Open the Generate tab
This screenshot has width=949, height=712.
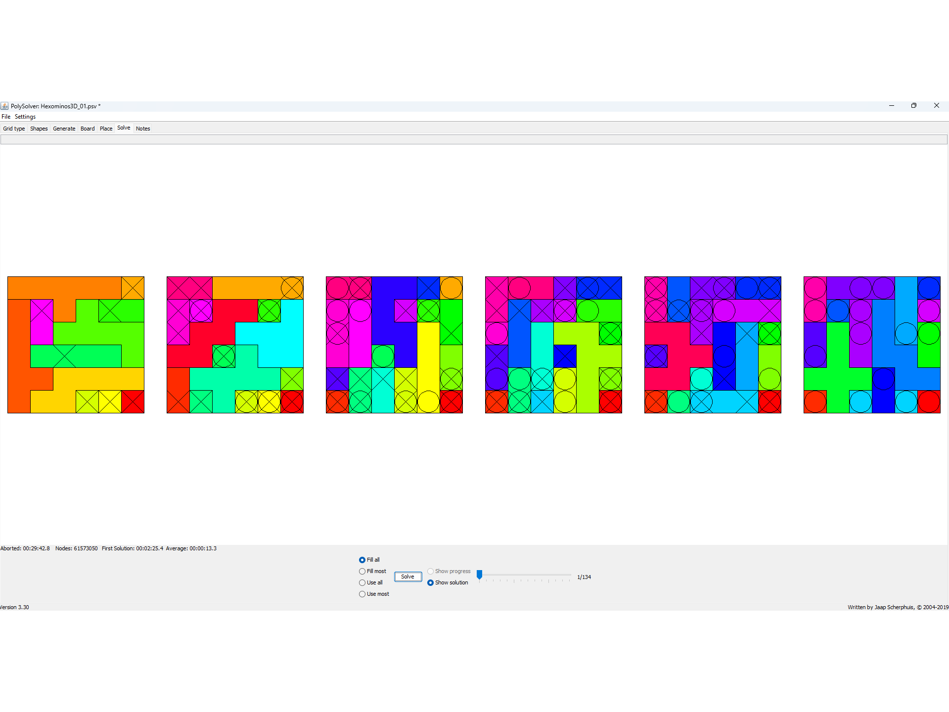click(64, 129)
